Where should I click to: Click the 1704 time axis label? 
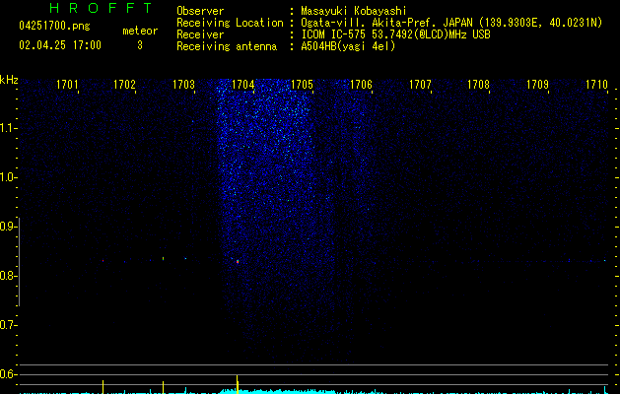click(x=242, y=85)
